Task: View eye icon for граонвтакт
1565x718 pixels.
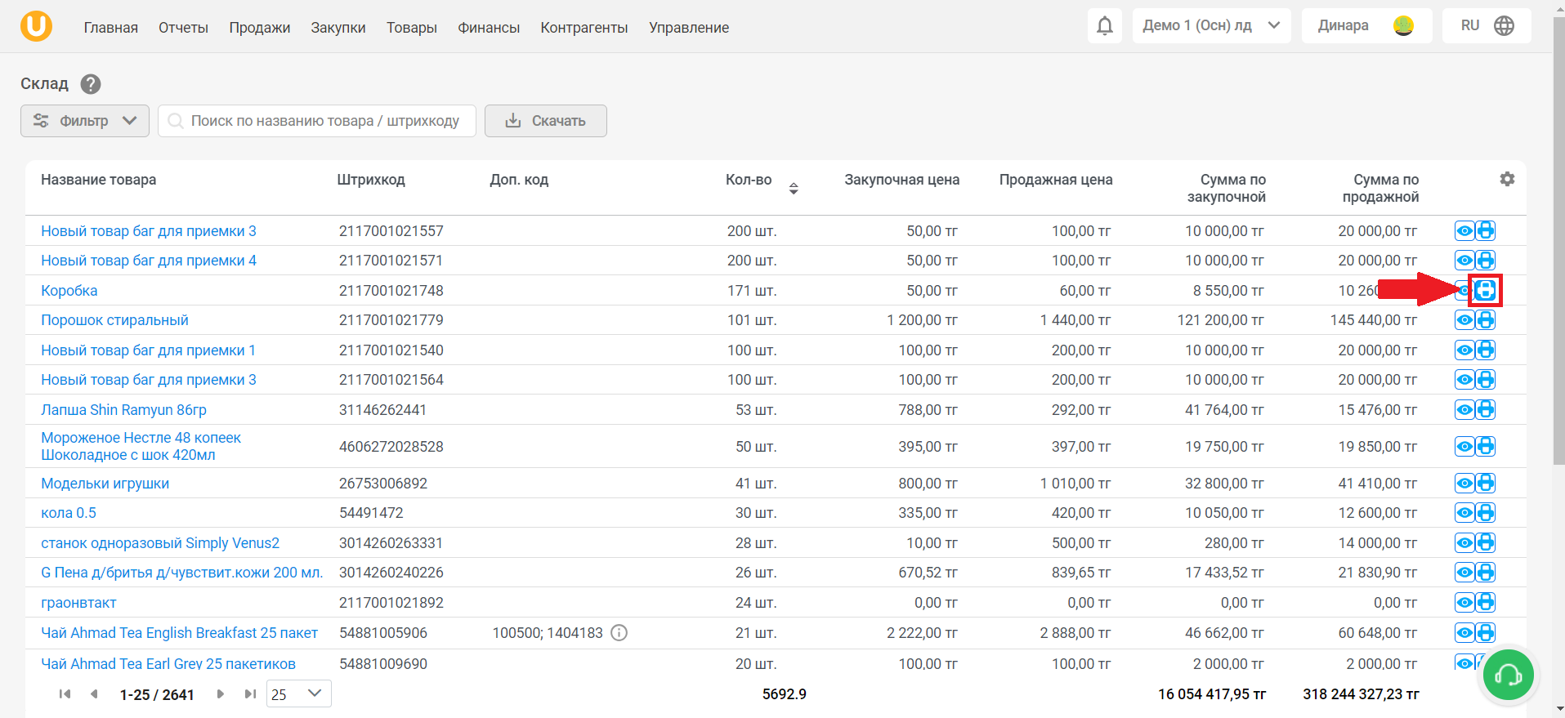Action: 1464,603
